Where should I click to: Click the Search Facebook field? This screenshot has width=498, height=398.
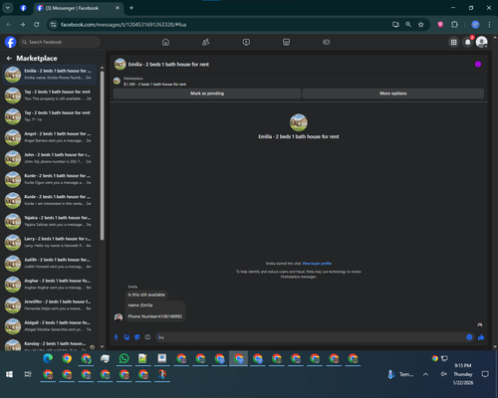point(60,42)
